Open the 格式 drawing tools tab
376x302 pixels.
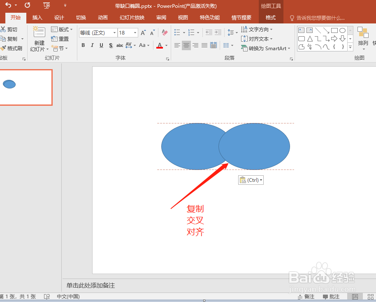tap(271, 18)
